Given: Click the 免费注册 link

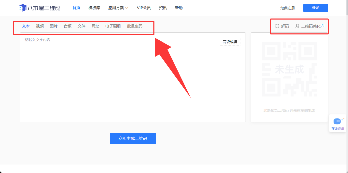Looking at the screenshot, I should click(288, 8).
